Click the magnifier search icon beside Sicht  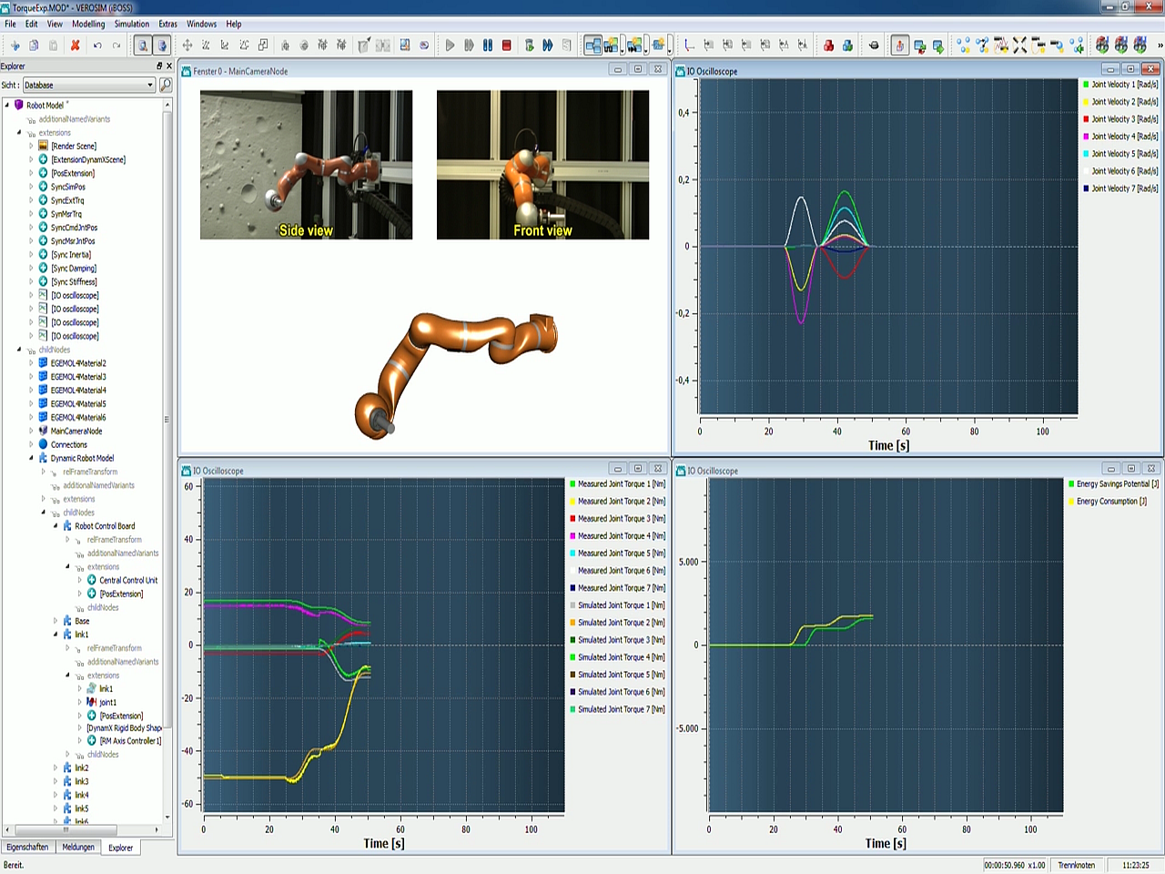point(166,85)
